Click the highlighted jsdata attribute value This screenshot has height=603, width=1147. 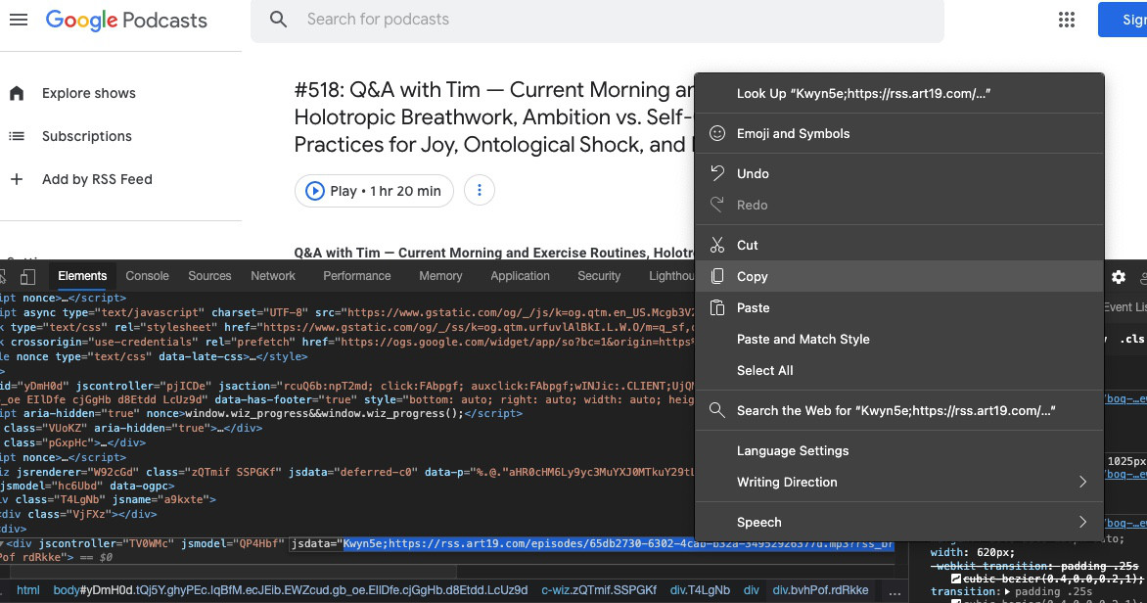pyautogui.click(x=619, y=543)
